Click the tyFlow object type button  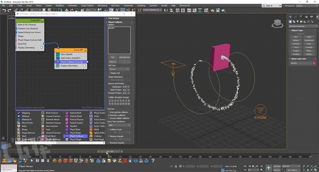pyautogui.click(x=309, y=54)
